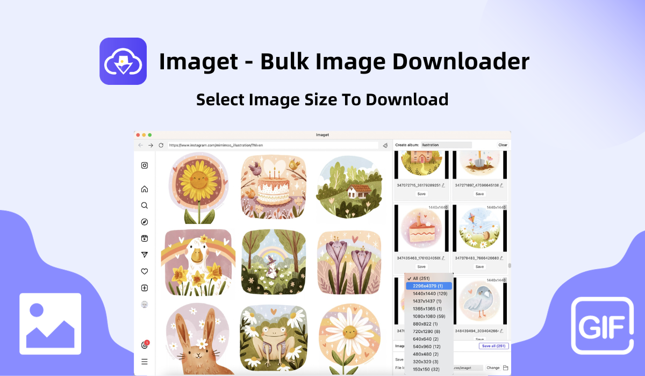This screenshot has height=376, width=645.
Task: Click the Change file location button
Action: [493, 368]
